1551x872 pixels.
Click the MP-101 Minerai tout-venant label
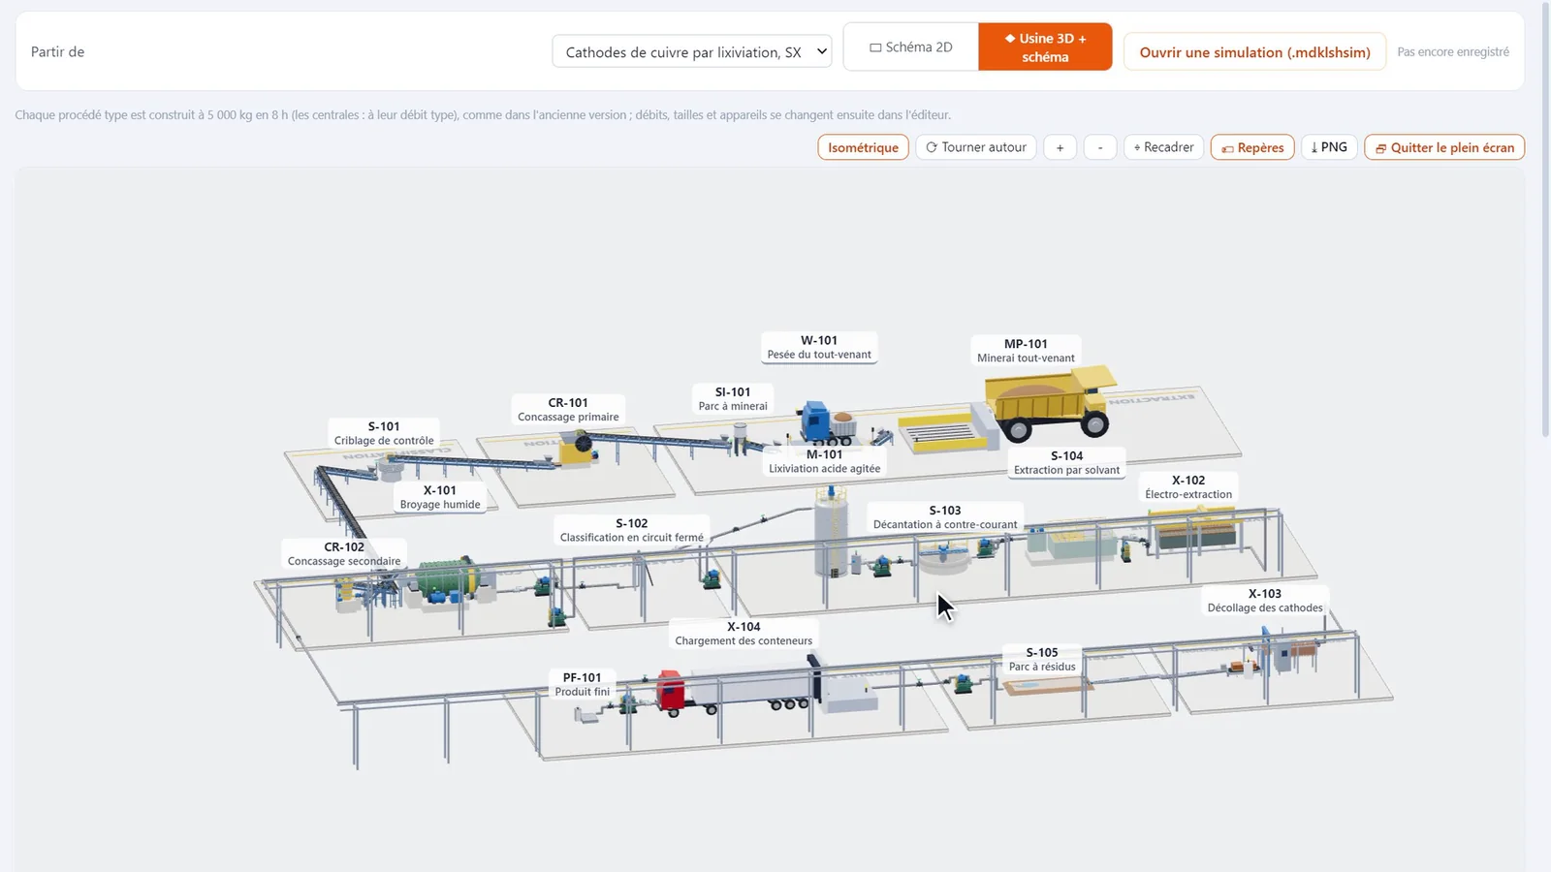pos(1026,351)
